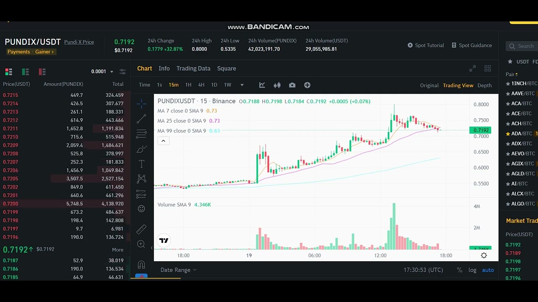
Task: Open the multi-chart grid layout
Action: [488, 68]
